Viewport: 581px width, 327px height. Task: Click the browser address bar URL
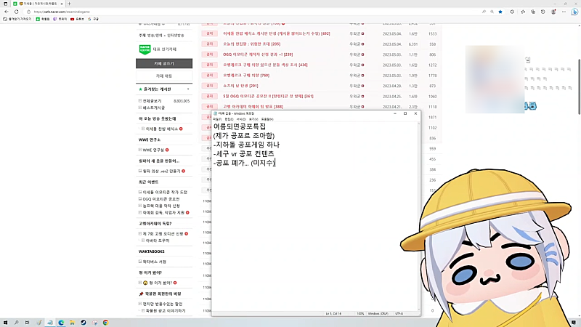pyautogui.click(x=73, y=12)
